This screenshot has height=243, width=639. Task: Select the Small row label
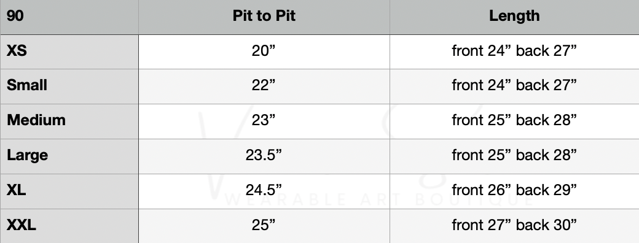69,87
